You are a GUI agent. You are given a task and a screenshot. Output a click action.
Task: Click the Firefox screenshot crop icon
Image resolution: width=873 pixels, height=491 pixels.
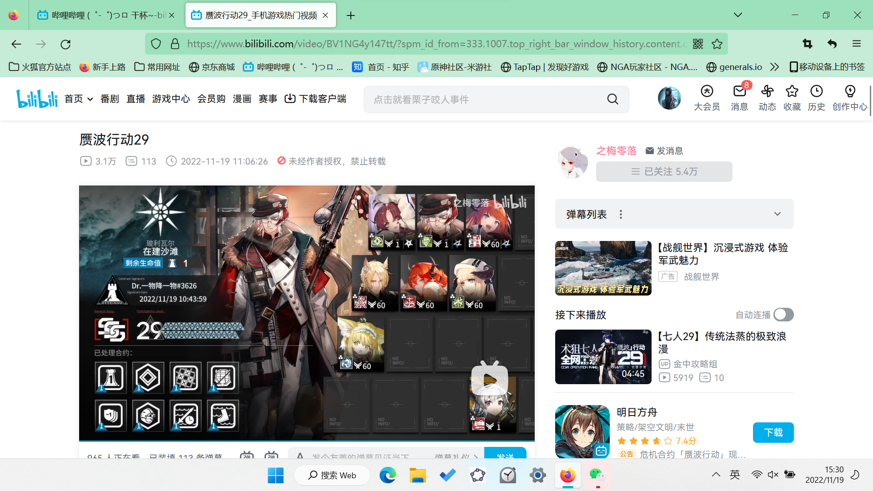click(807, 44)
